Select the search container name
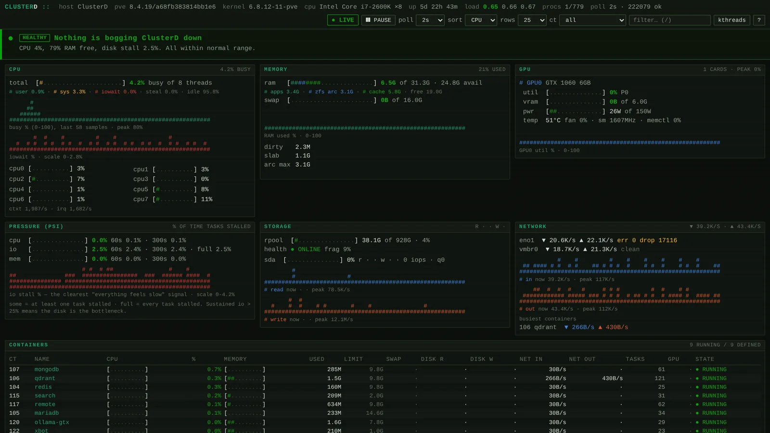The width and height of the screenshot is (770, 433). [x=45, y=395]
